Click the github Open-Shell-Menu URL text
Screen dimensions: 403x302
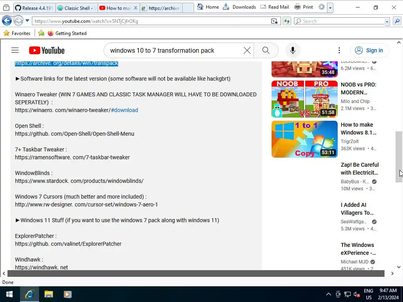tap(74, 134)
